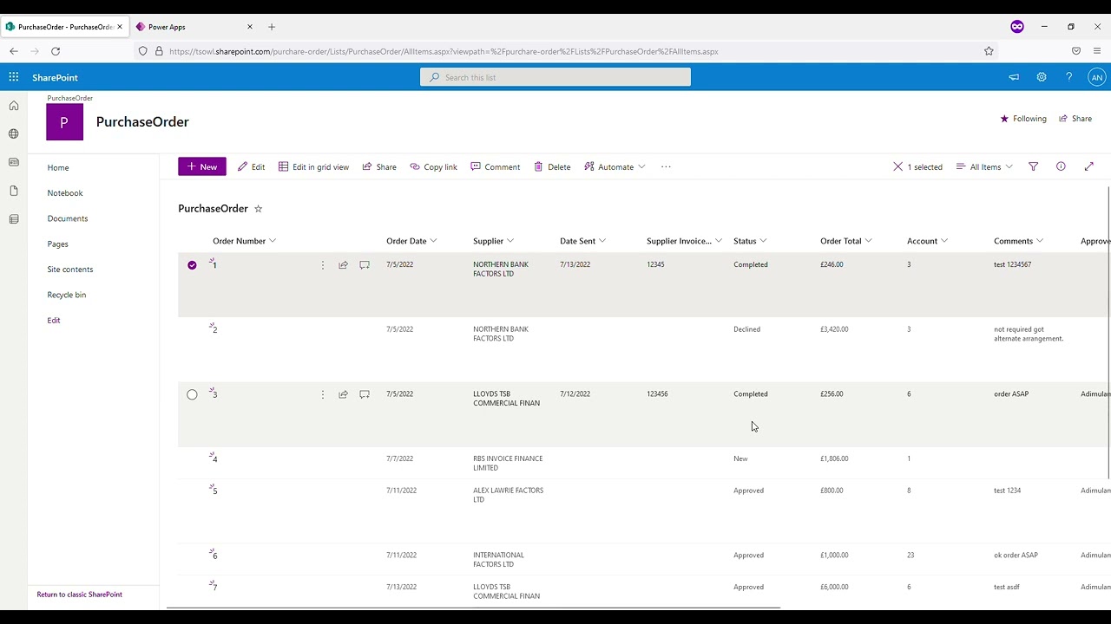Open a new browser tab
1111x624 pixels.
pyautogui.click(x=272, y=27)
